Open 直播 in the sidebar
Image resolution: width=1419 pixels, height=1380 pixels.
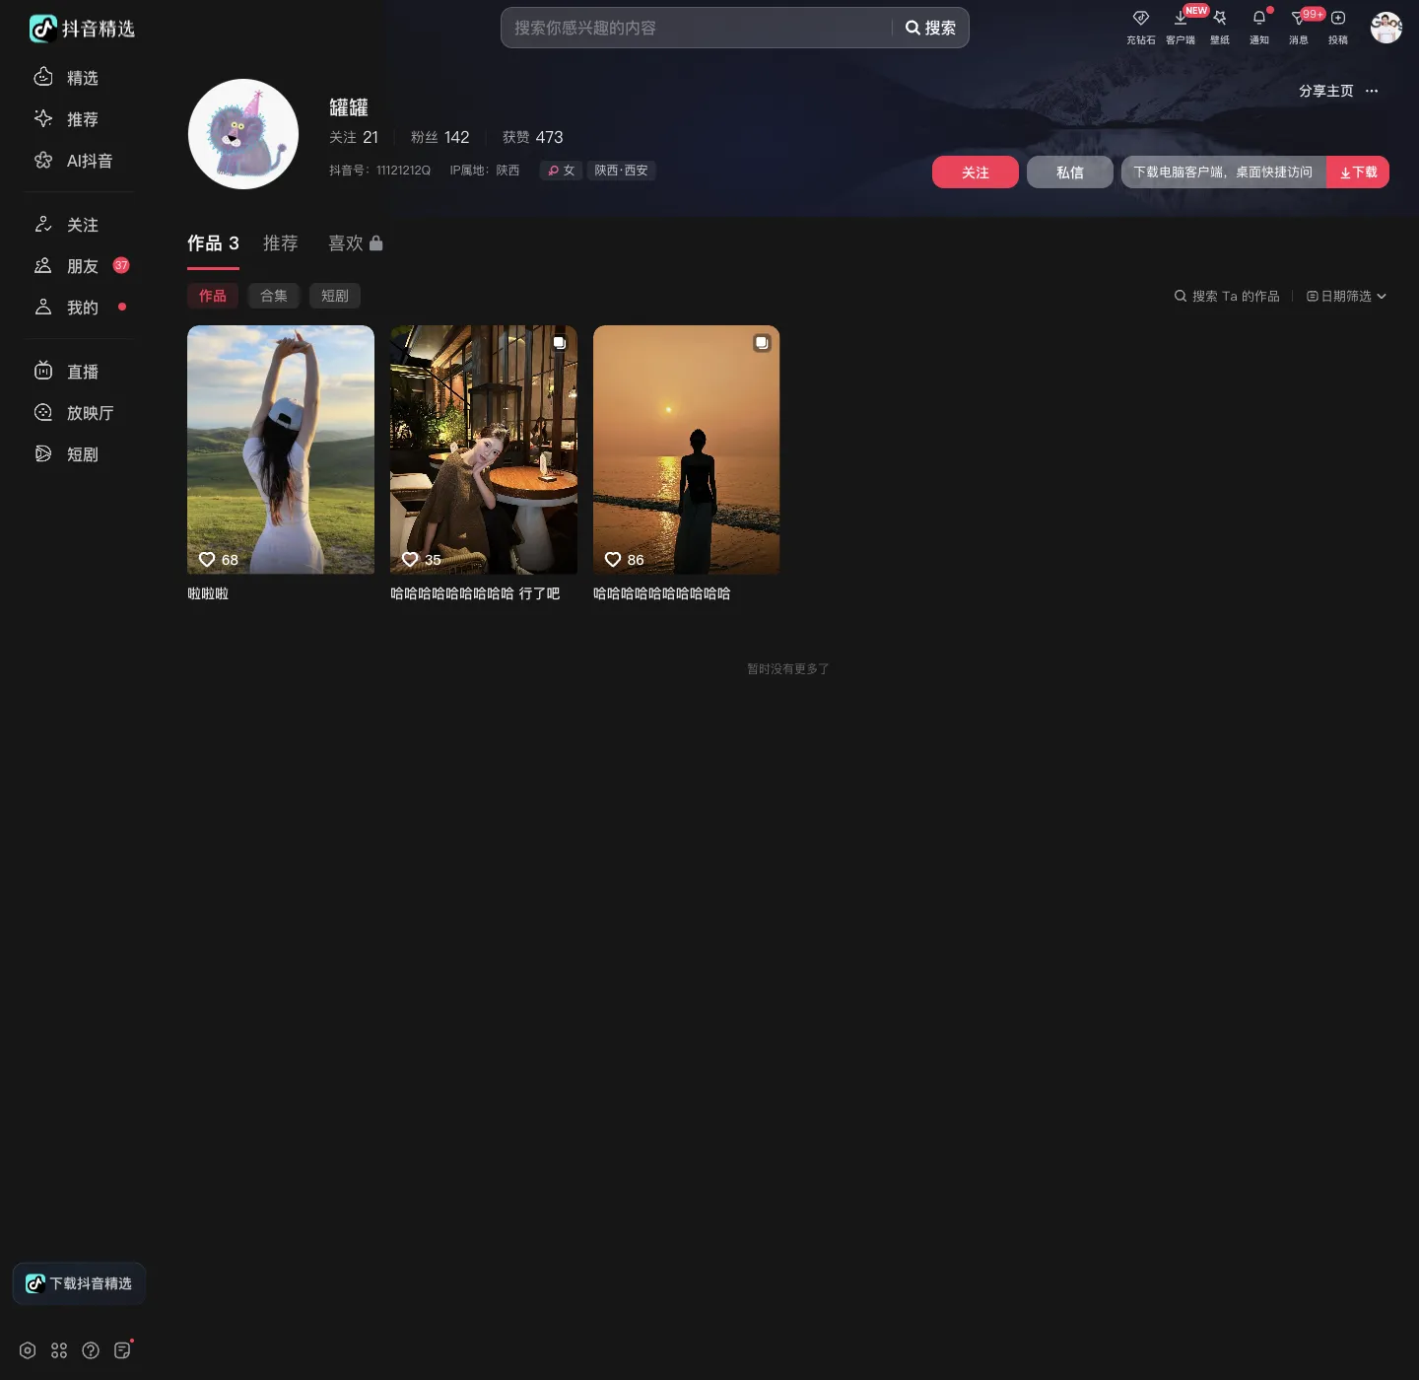click(67, 372)
